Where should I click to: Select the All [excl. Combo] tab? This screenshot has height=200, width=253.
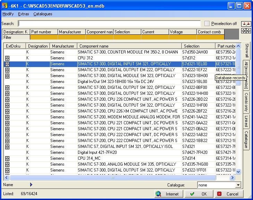point(246,75)
